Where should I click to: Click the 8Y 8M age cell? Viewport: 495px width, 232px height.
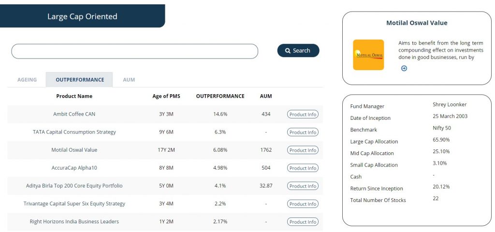click(166, 168)
